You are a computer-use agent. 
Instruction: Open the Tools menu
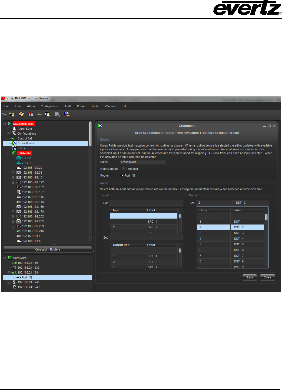coord(95,106)
